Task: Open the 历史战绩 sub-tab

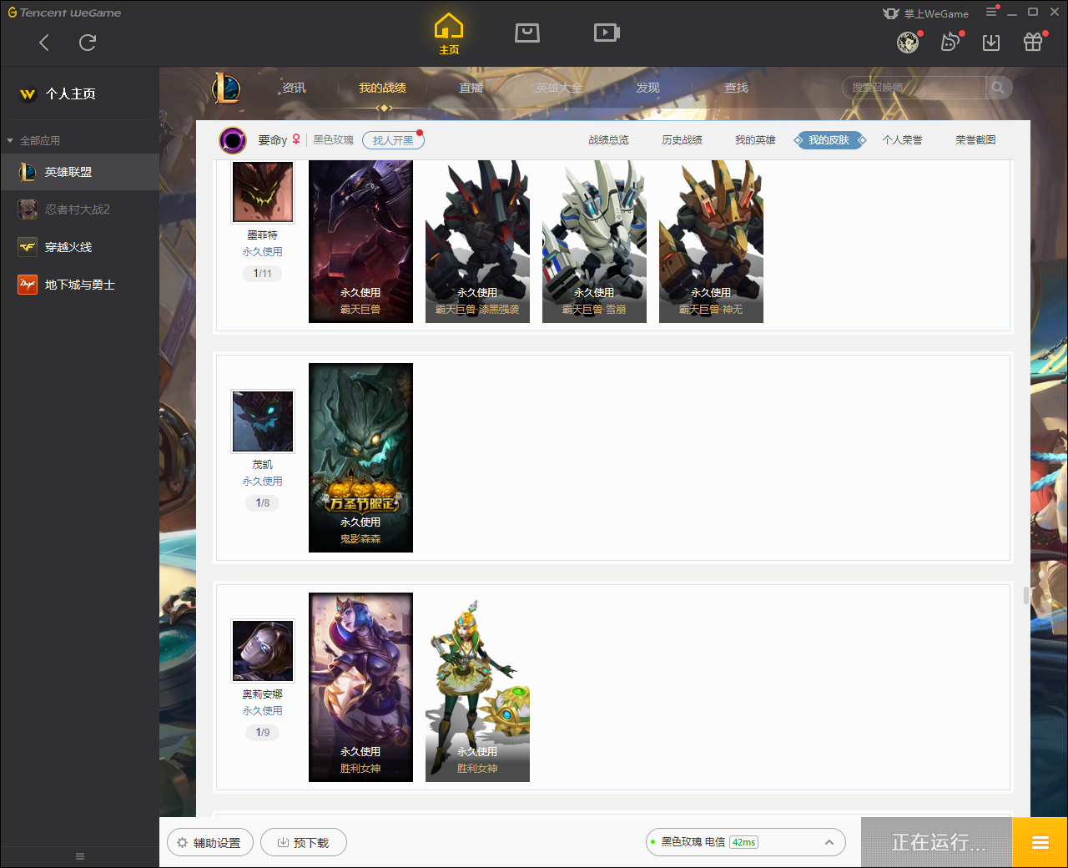Action: [x=682, y=140]
